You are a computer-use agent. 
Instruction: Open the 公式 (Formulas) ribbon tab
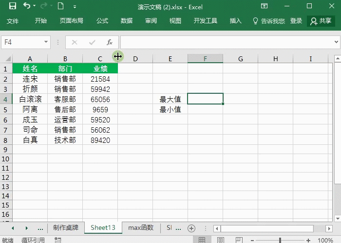point(102,21)
